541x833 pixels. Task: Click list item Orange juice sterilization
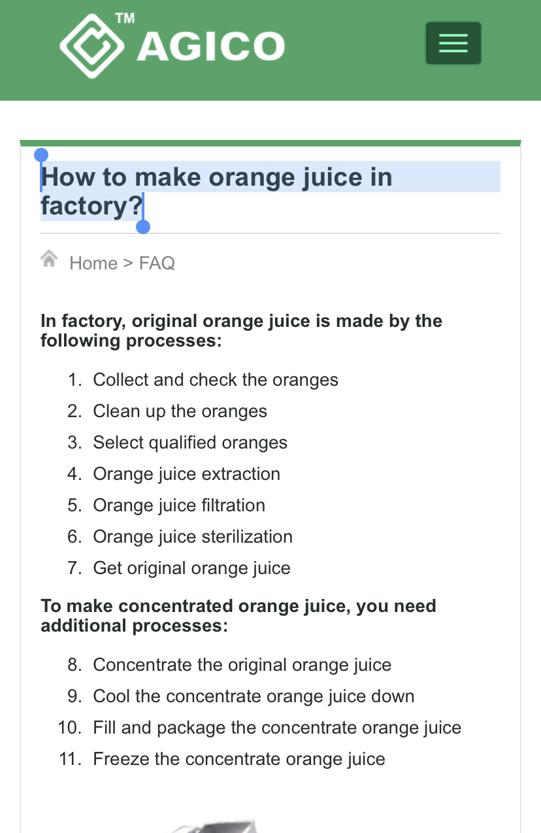[x=193, y=537]
